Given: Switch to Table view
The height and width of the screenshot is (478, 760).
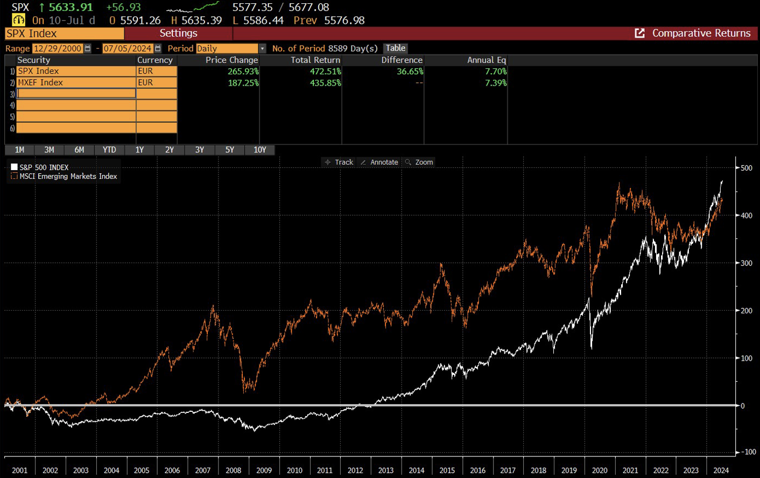Looking at the screenshot, I should pyautogui.click(x=396, y=48).
